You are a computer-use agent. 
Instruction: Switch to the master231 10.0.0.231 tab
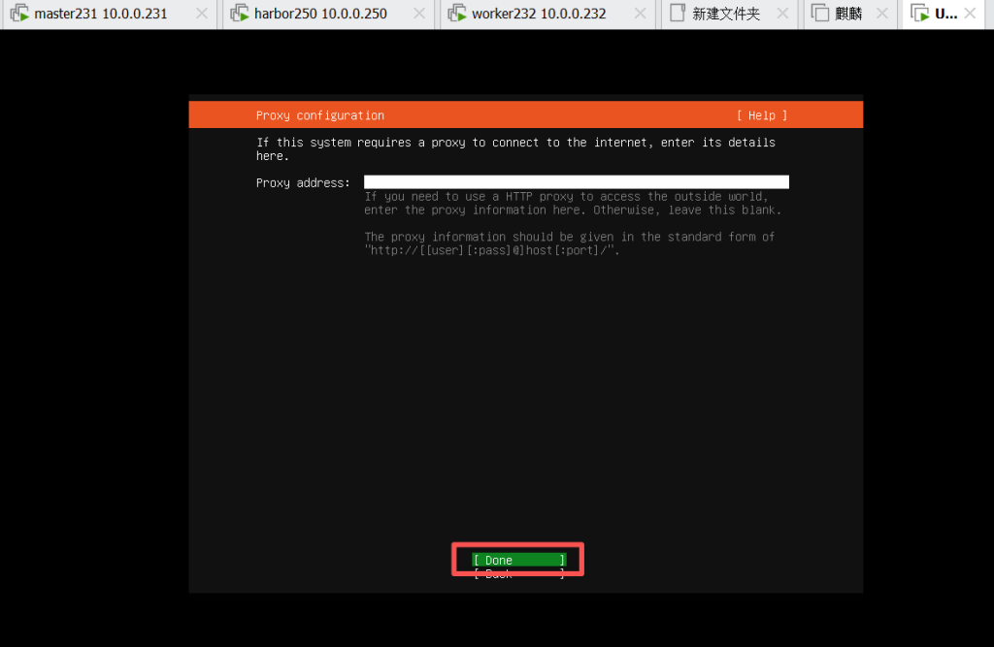coord(100,14)
